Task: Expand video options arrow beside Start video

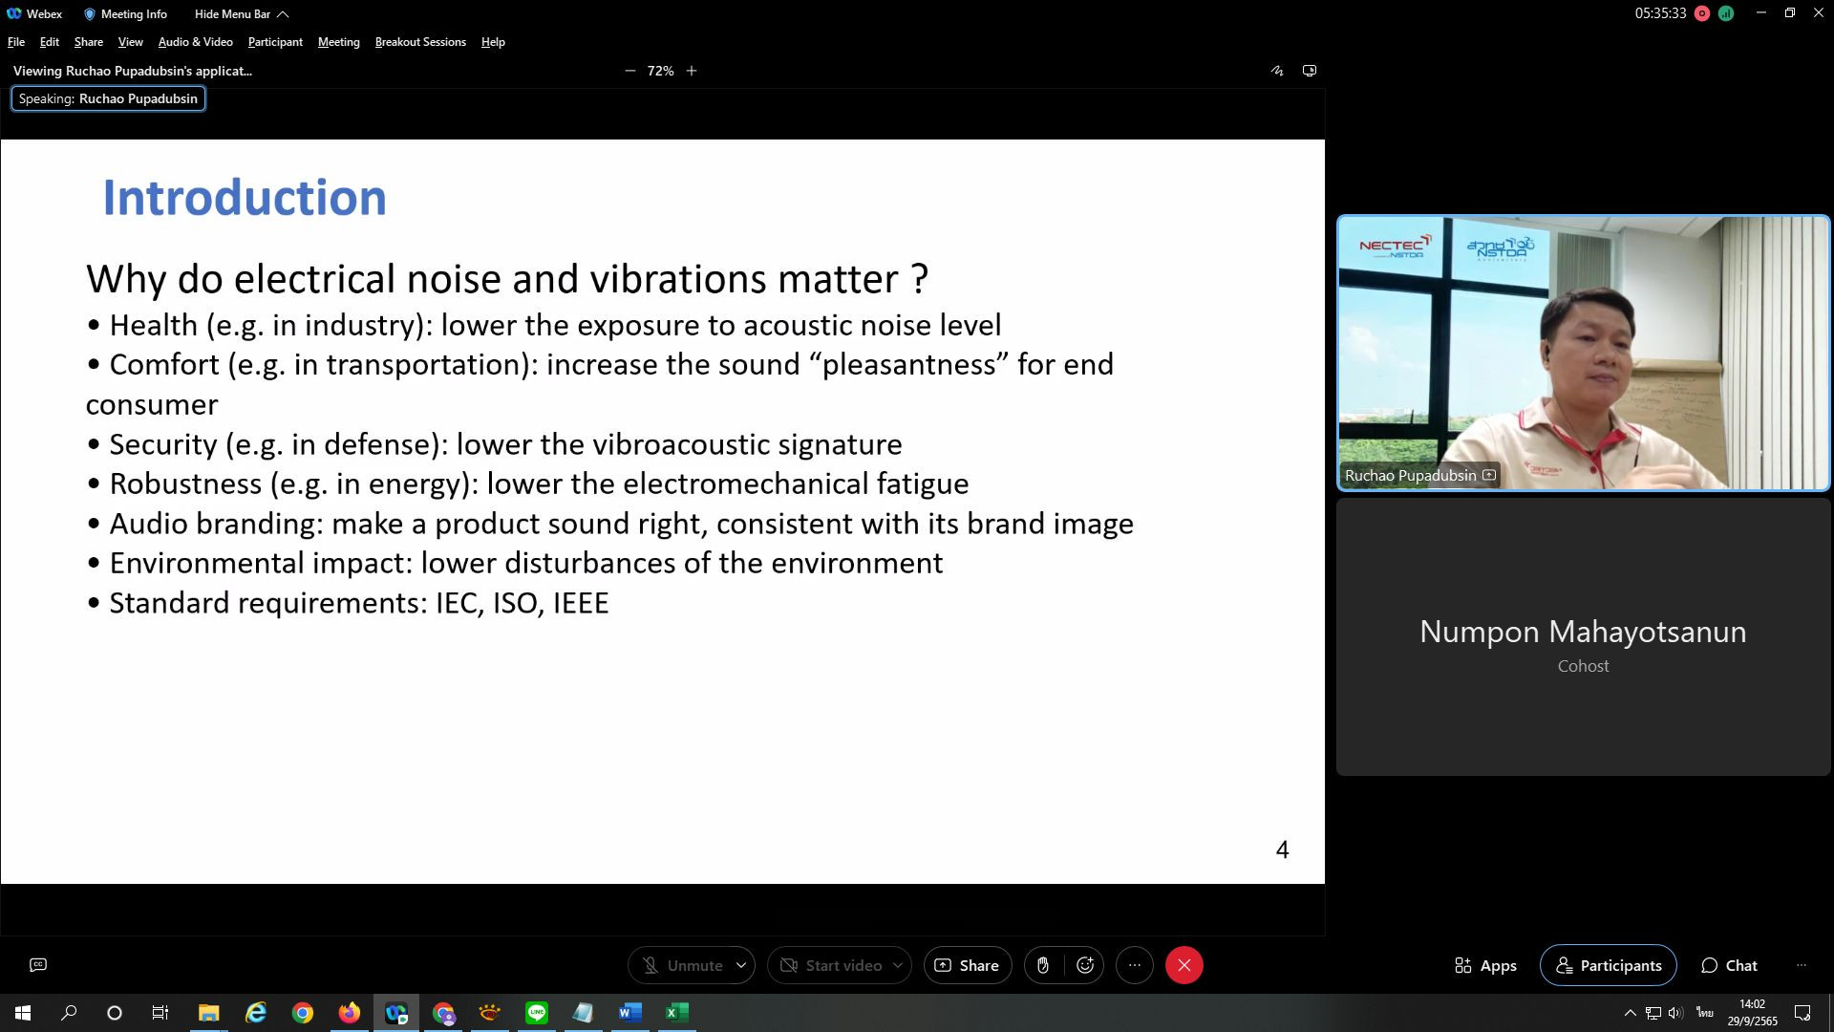Action: tap(898, 965)
